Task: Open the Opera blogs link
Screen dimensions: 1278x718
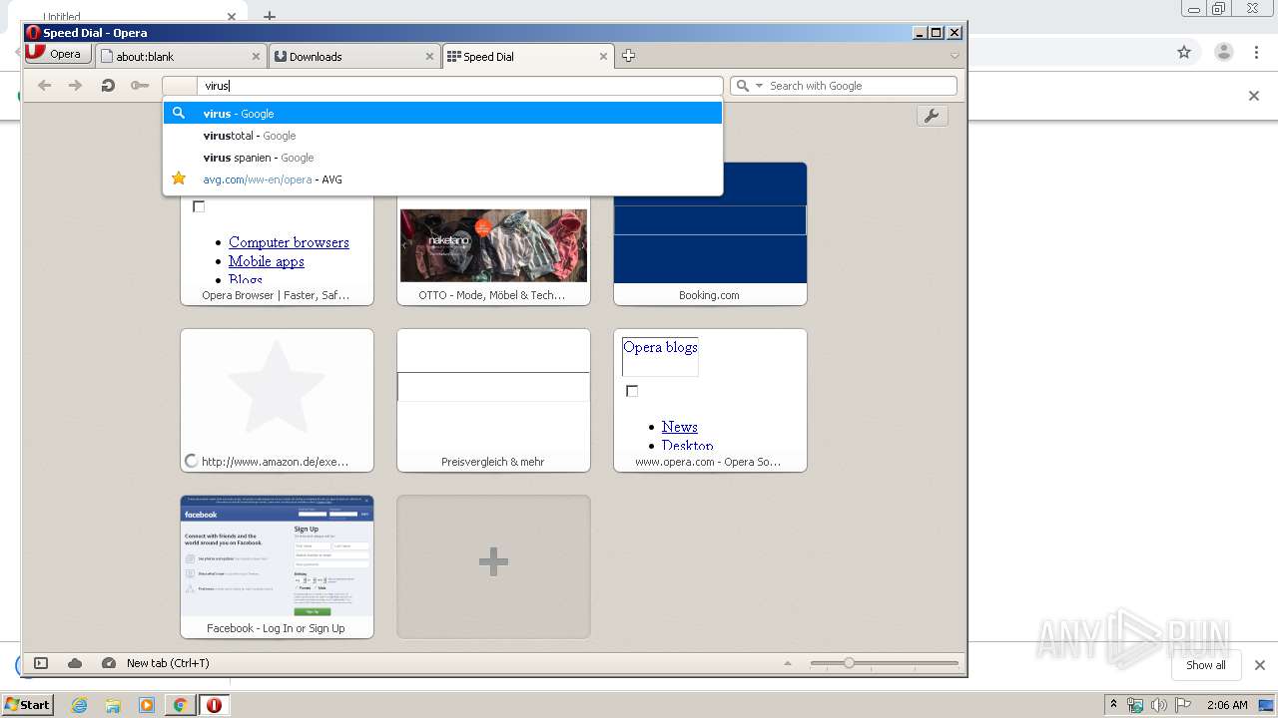Action: tap(660, 347)
